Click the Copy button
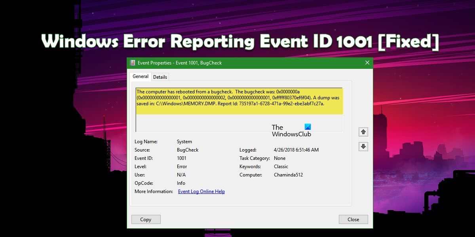This screenshot has width=475, height=237. click(146, 219)
